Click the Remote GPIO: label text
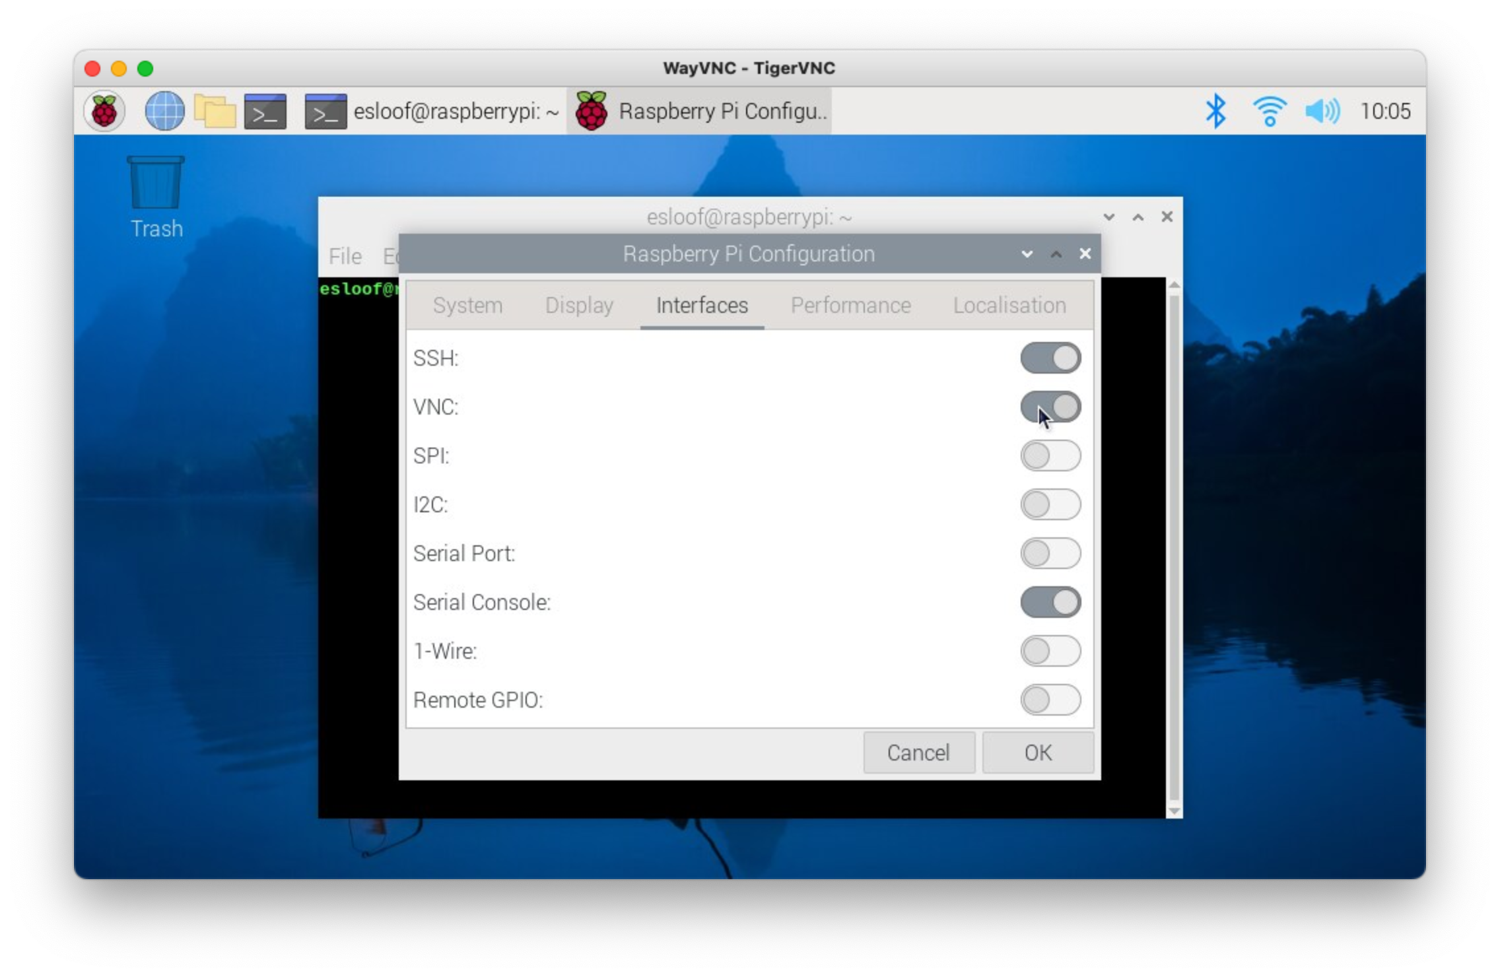Screen dimensions: 1500x977 478,700
